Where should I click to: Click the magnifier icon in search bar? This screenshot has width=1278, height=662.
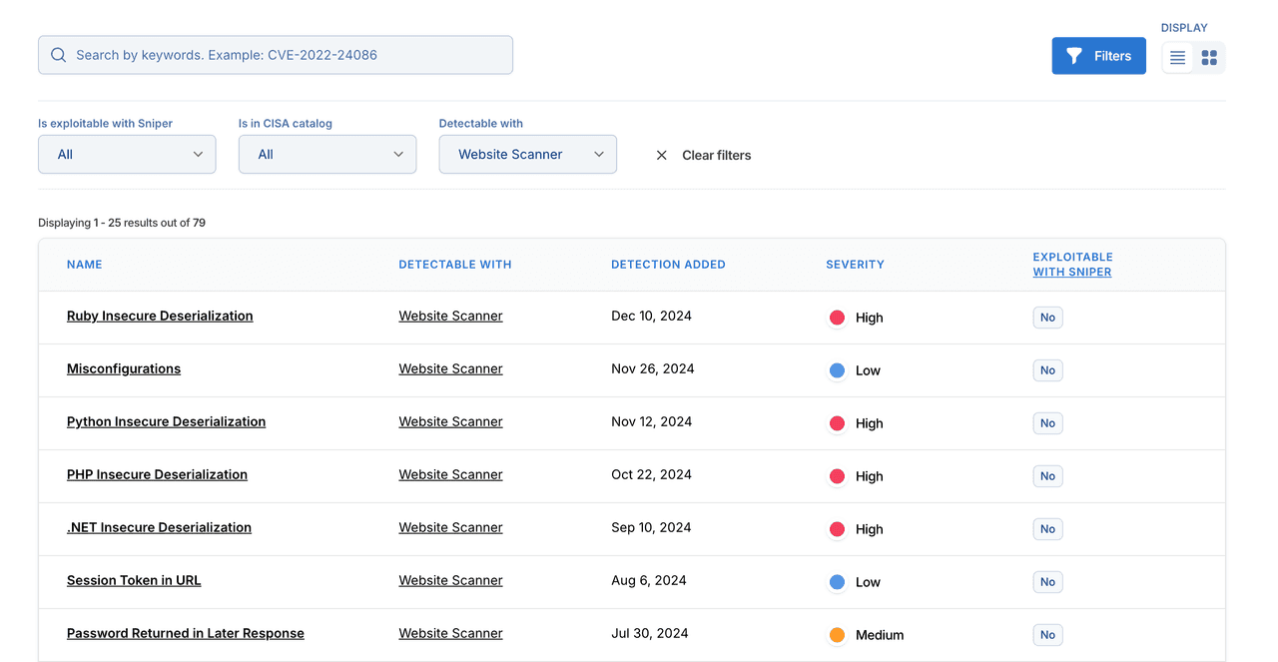coord(58,55)
